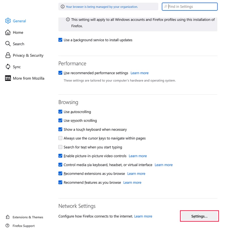The width and height of the screenshot is (233, 232).
Task: Open Learn more link for picture-in-picture
Action: (138, 156)
